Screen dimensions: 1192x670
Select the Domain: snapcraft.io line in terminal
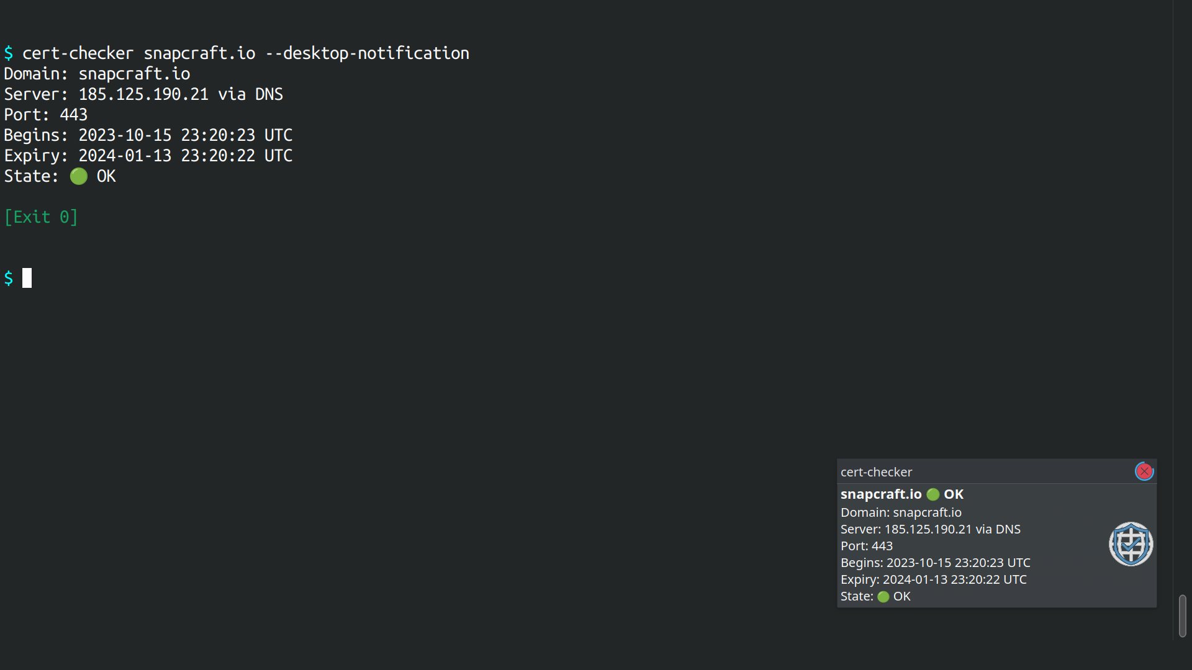pos(97,73)
